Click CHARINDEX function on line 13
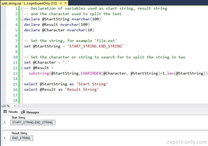Screen dimensions: 208x146 pyautogui.click(x=91, y=73)
